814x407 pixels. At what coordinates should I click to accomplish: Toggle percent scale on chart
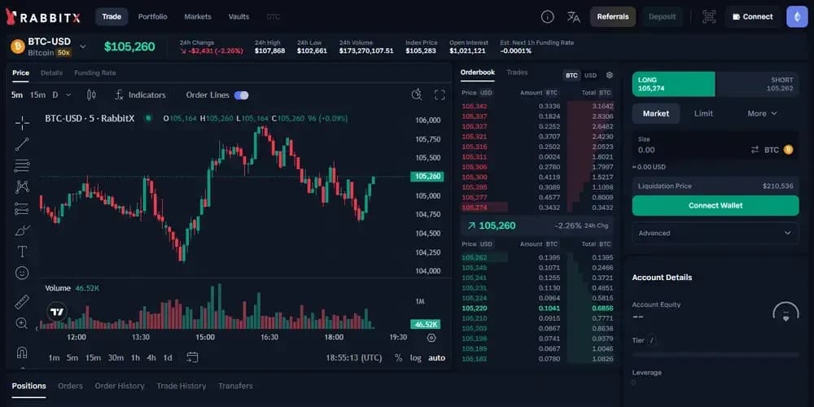[x=398, y=357]
